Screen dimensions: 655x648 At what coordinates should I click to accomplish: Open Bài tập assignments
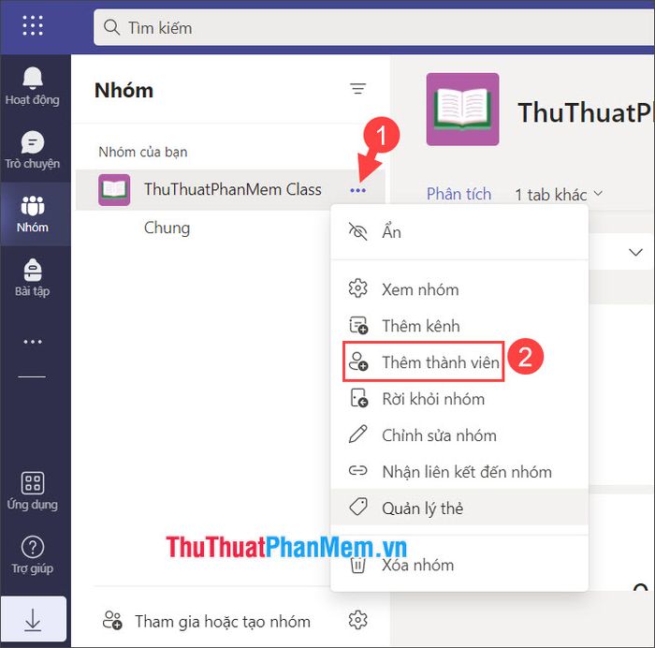pos(32,277)
